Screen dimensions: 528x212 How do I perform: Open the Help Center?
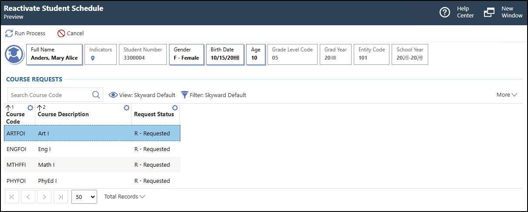tap(456, 12)
